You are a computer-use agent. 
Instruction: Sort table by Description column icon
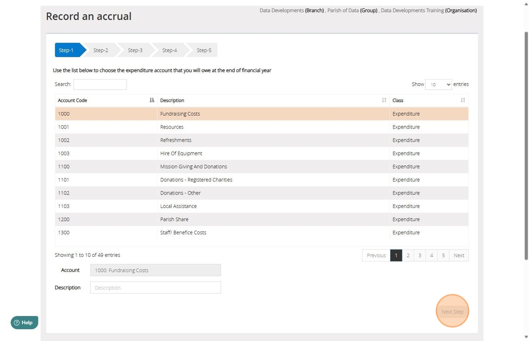pyautogui.click(x=384, y=100)
